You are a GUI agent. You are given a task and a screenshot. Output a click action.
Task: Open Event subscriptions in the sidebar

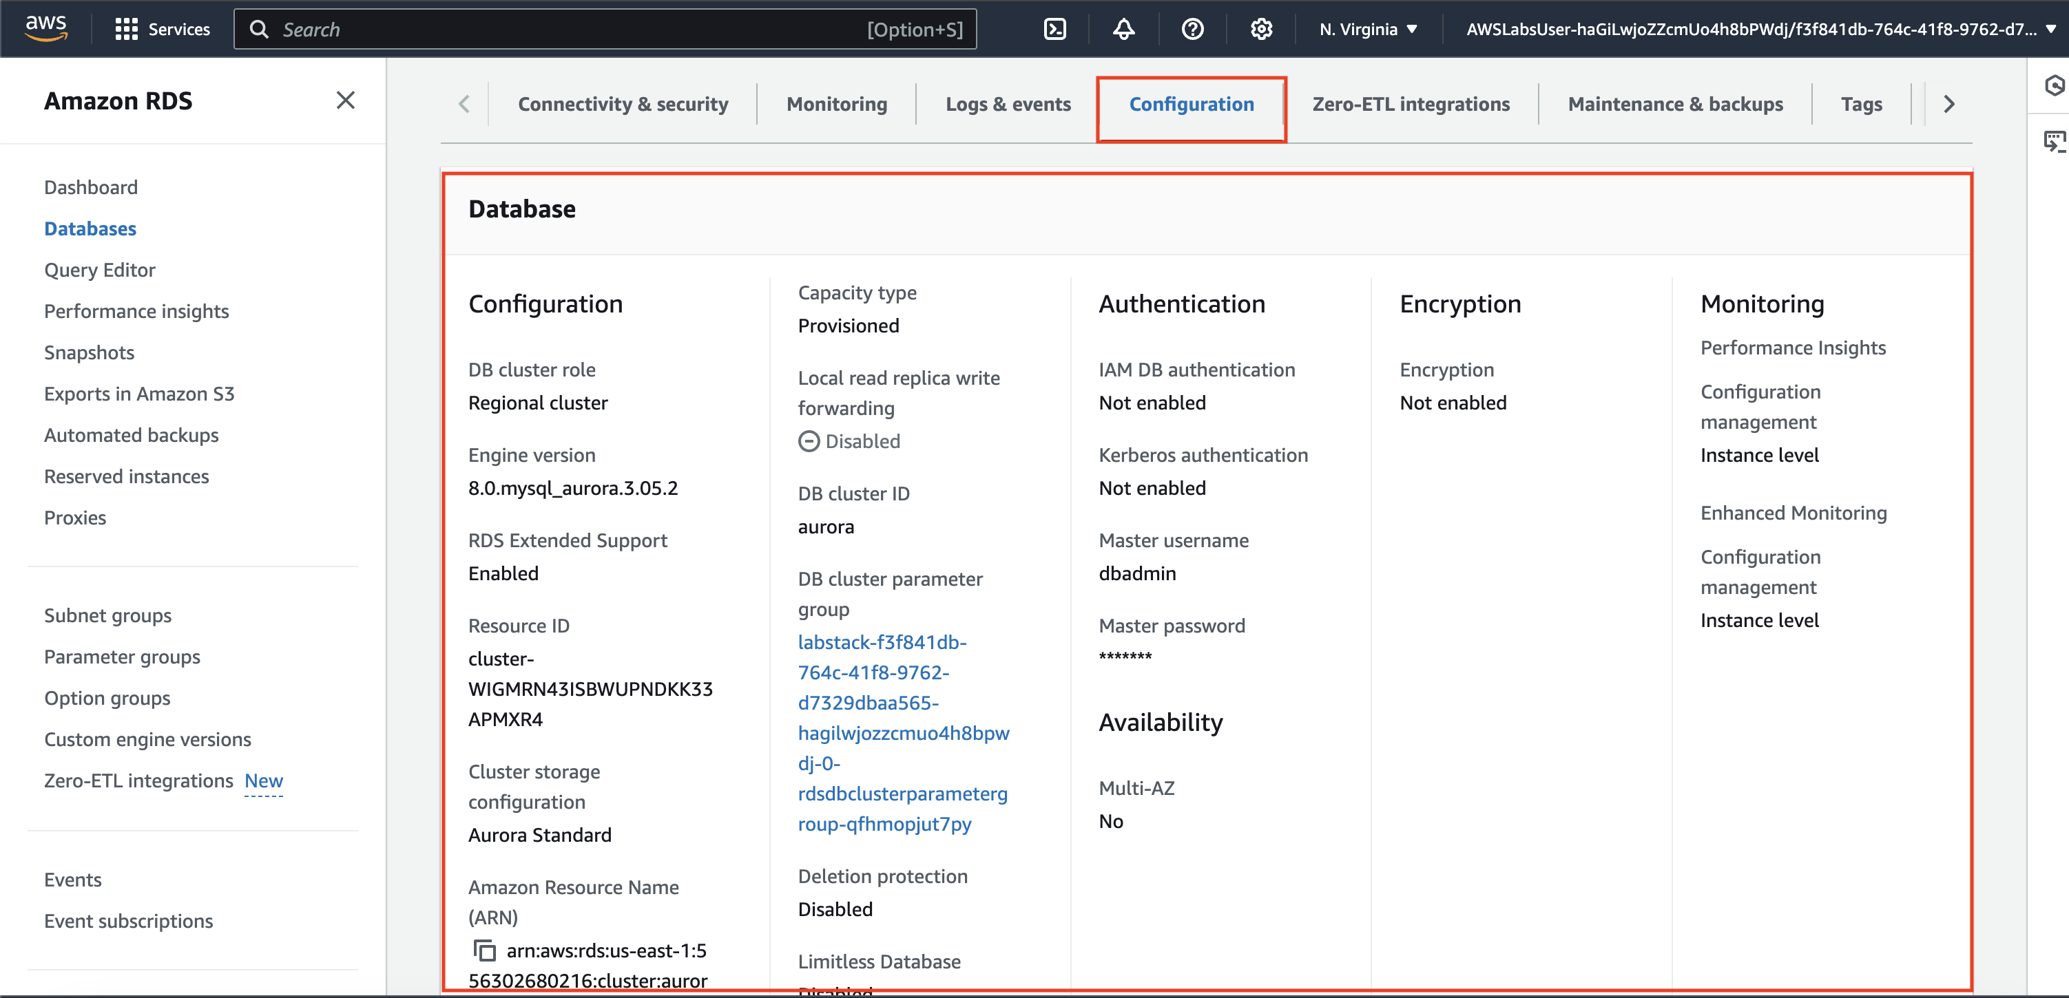click(x=129, y=921)
